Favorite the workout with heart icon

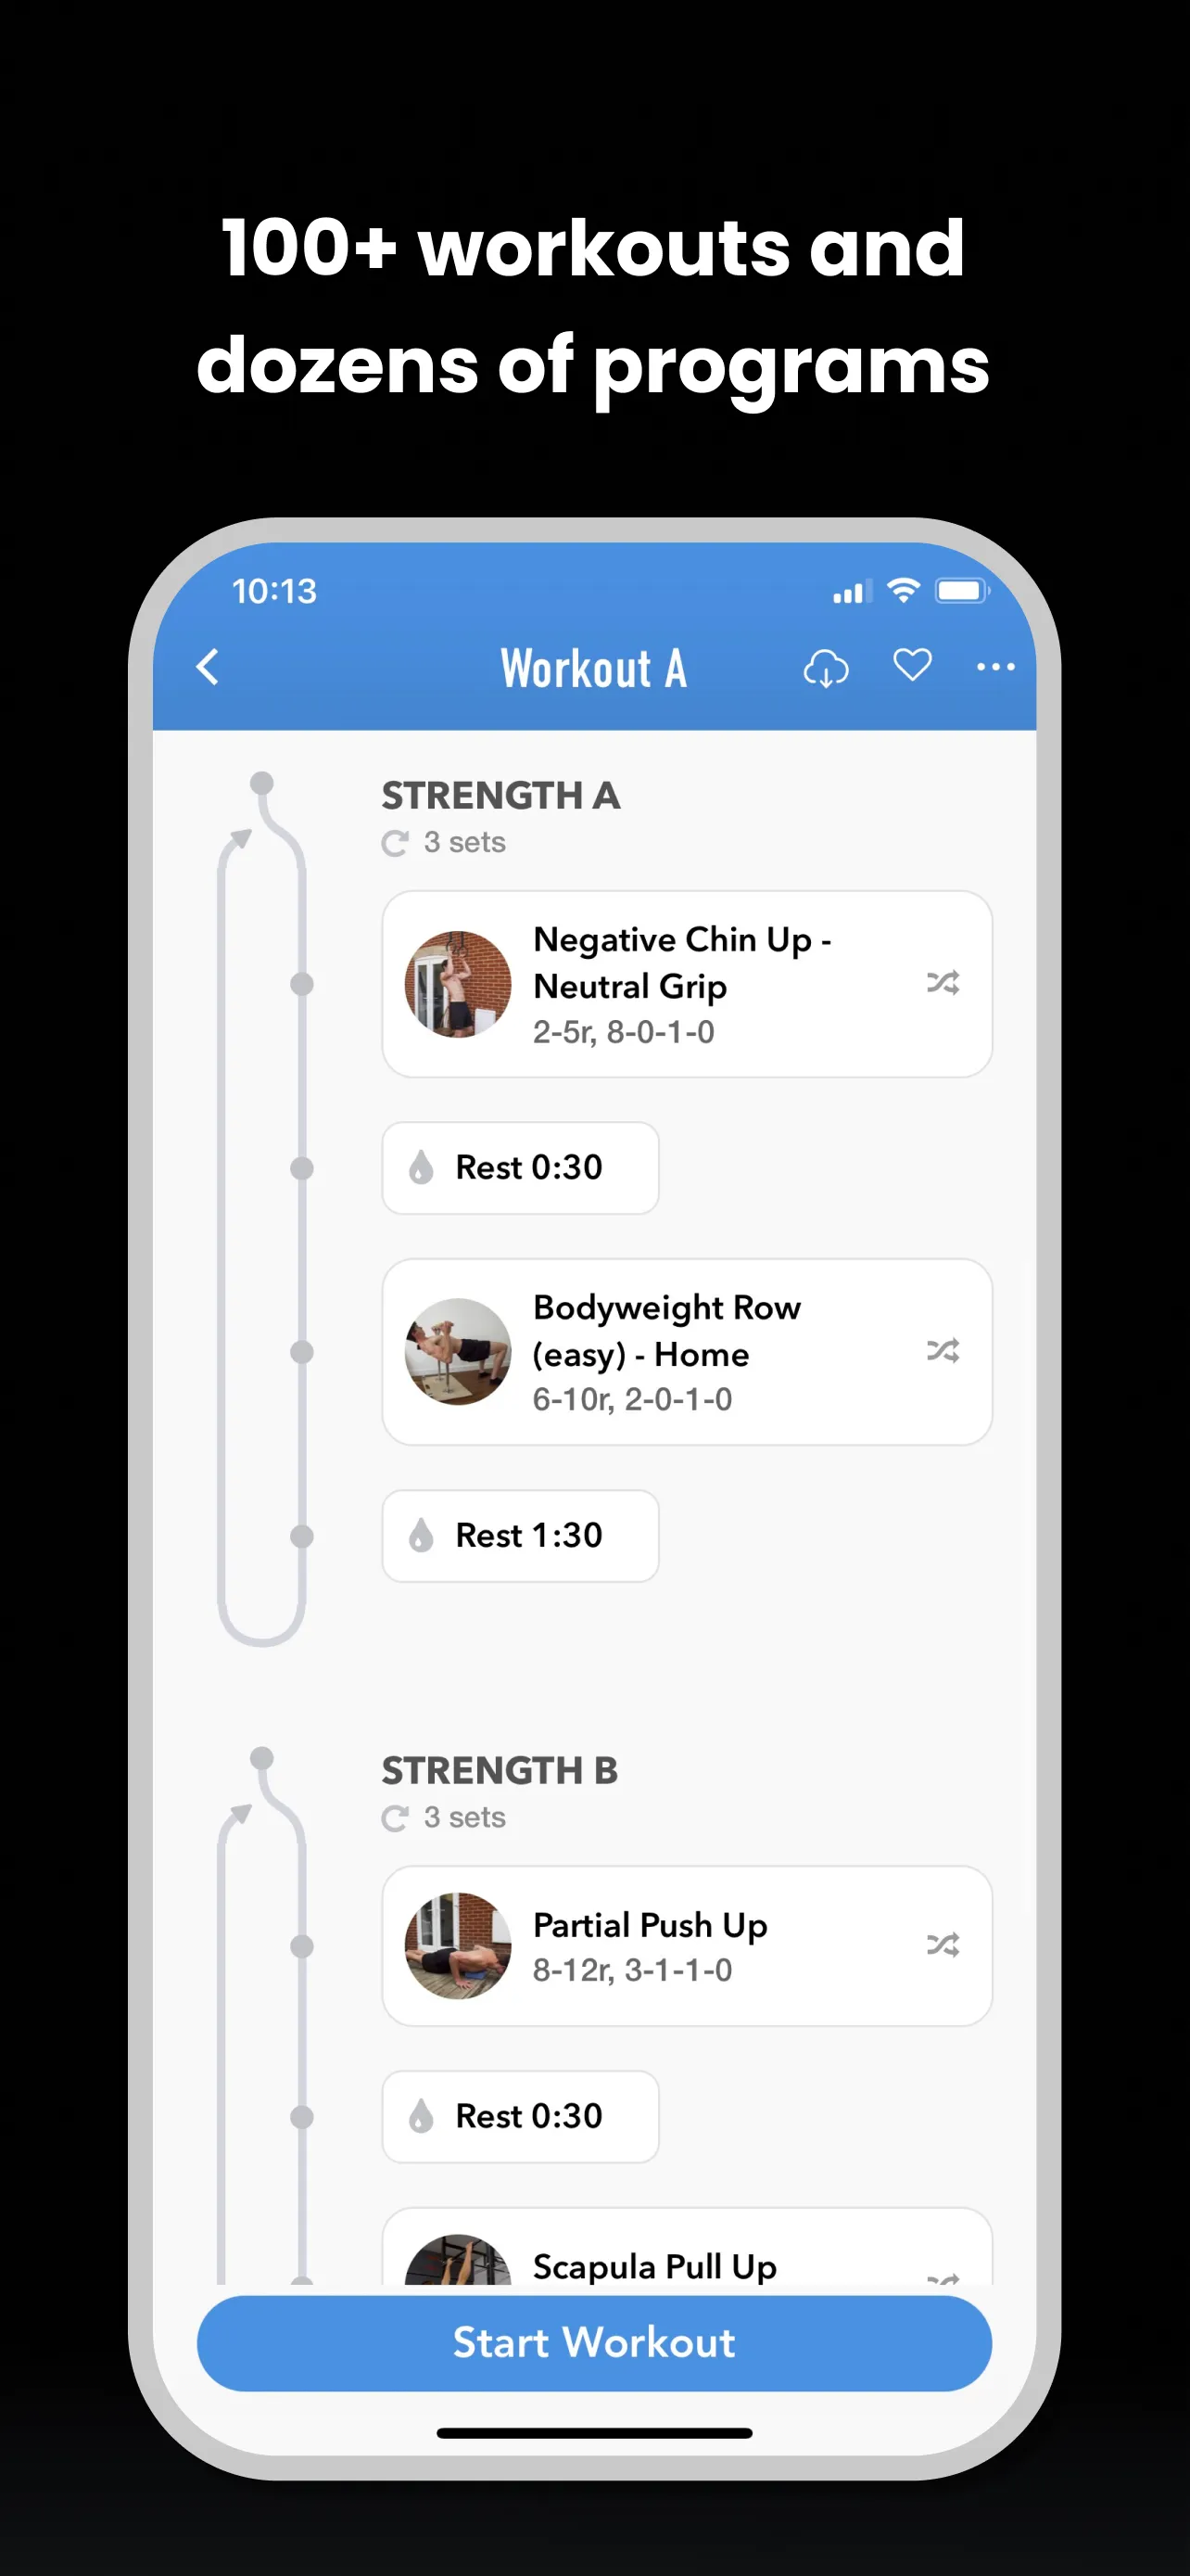point(911,665)
